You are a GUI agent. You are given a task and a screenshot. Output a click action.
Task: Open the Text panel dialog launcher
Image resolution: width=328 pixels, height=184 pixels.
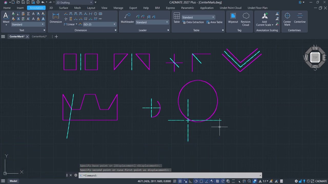click(44, 30)
